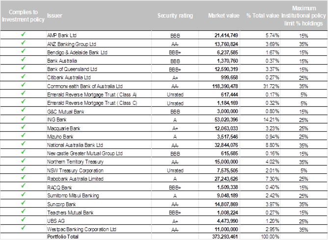Click the 'Market value' column header

[x=223, y=16]
